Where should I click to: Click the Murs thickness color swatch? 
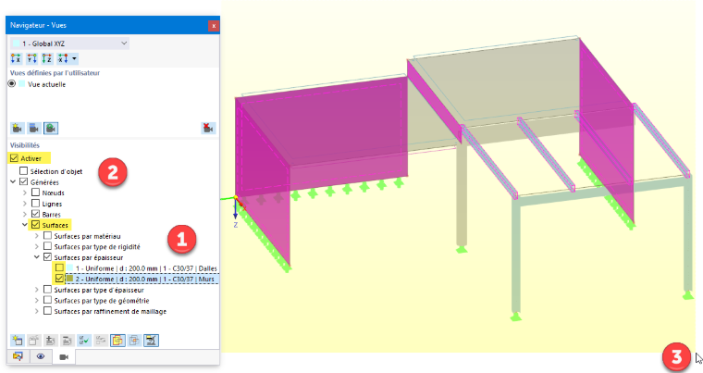point(70,279)
